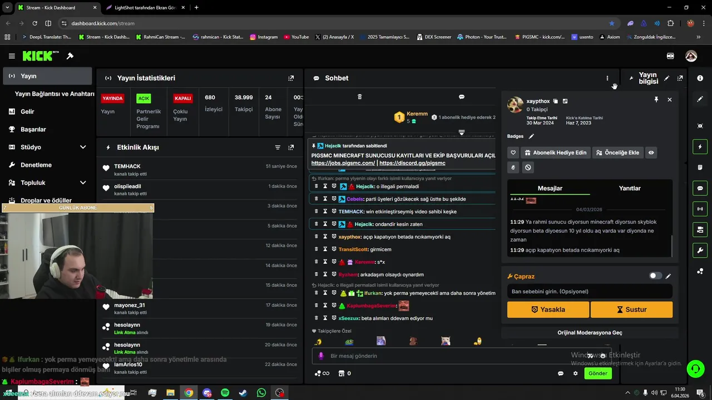Open xaypthox channel page icon

click(x=565, y=101)
